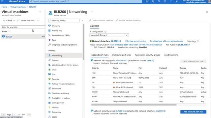Open the page number dropdown
This screenshot has height=118, width=211.
click(x=16, y=115)
